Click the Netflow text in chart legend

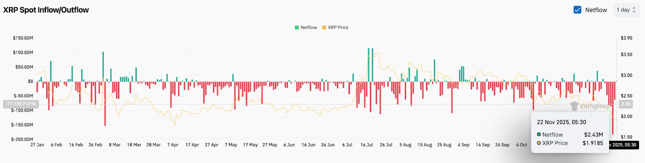tap(309, 28)
